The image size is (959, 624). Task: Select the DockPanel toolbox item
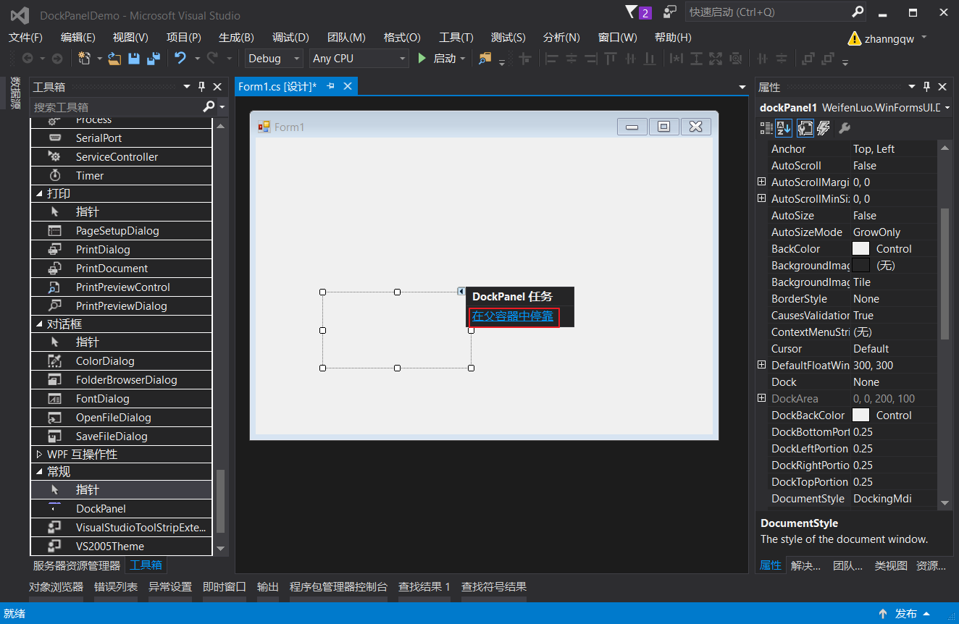click(x=121, y=508)
